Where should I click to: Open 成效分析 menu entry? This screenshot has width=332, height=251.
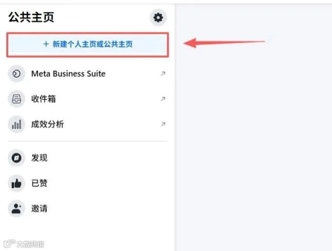(87, 124)
